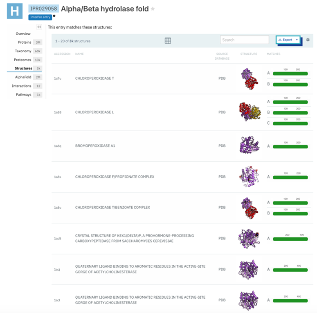The width and height of the screenshot is (317, 313).
Task: Click the IPR029058 accession label
Action: (43, 9)
